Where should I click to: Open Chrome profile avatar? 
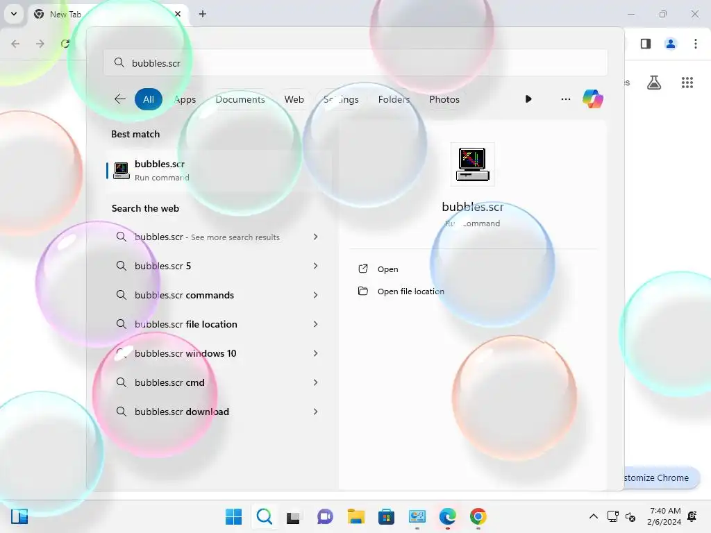tap(671, 44)
